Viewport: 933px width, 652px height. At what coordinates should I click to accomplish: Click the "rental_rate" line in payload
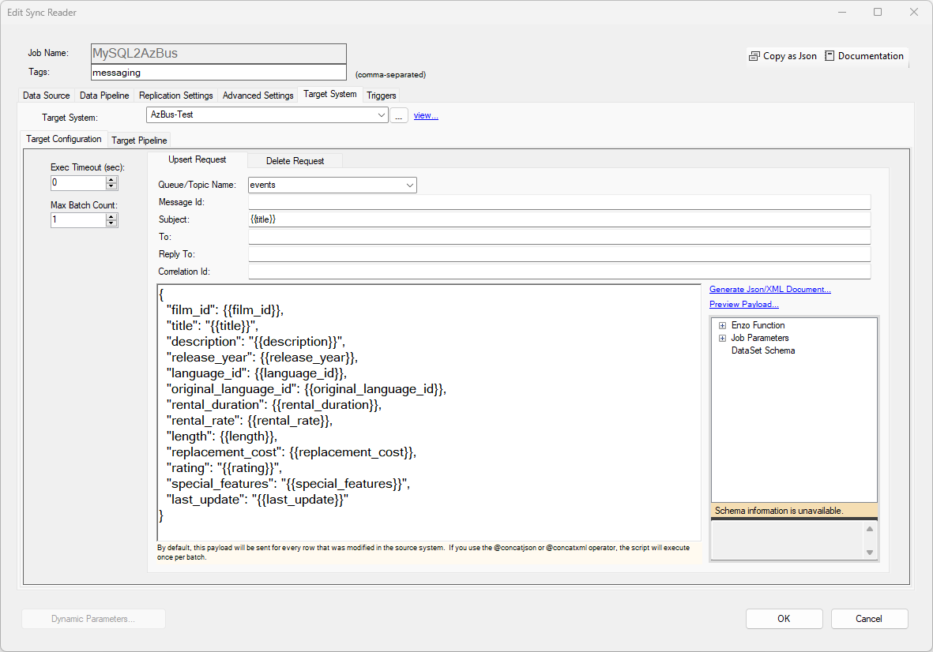coord(250,421)
